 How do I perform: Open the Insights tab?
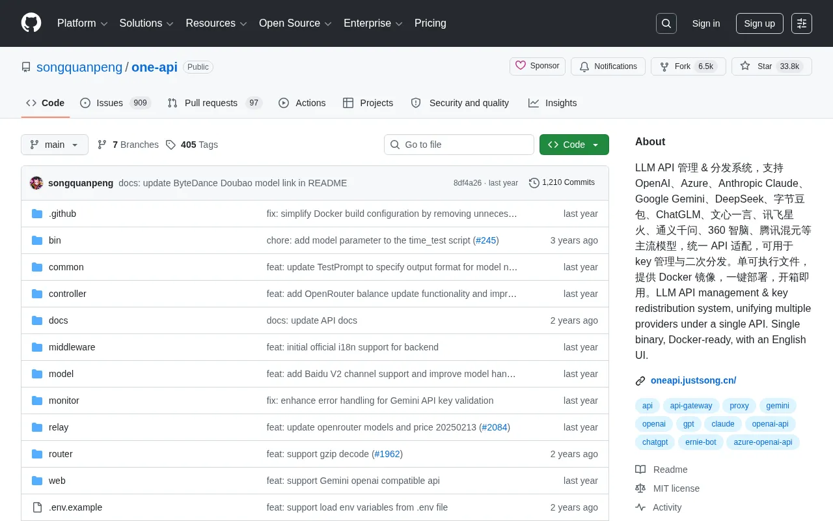553,103
